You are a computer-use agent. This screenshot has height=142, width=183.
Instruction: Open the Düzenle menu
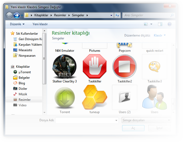(x=17, y=24)
